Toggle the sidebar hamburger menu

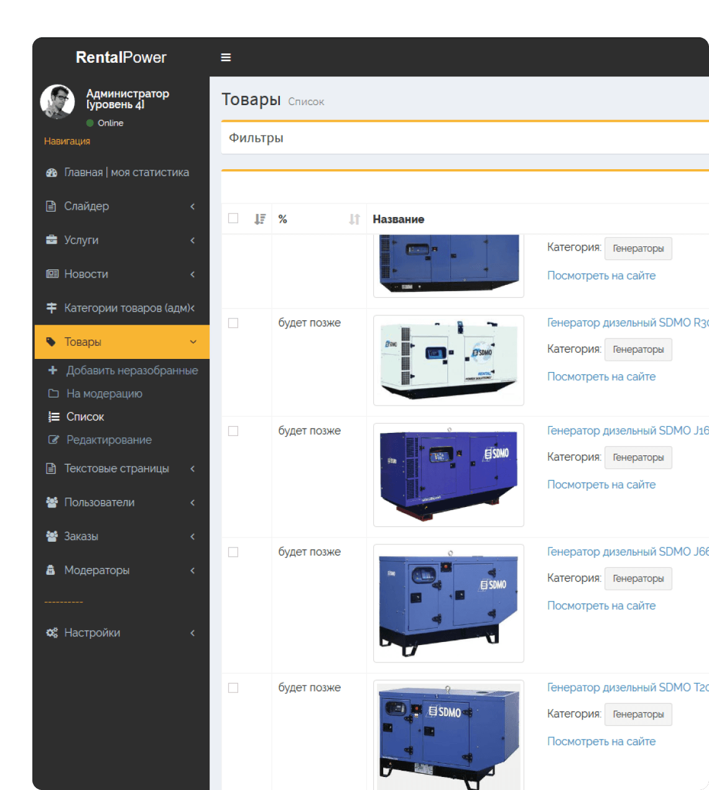pos(226,57)
